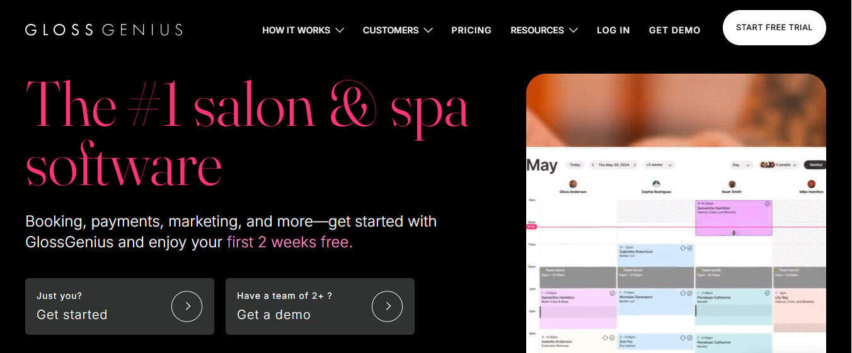Click Log In in the navigation
The image size is (852, 353).
(x=613, y=30)
